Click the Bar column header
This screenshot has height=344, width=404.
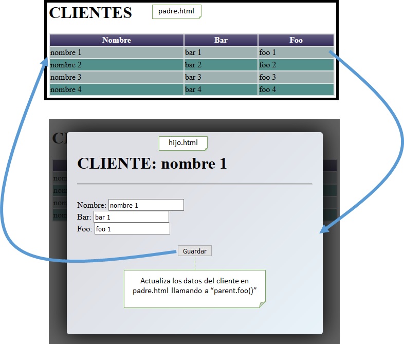pos(221,40)
